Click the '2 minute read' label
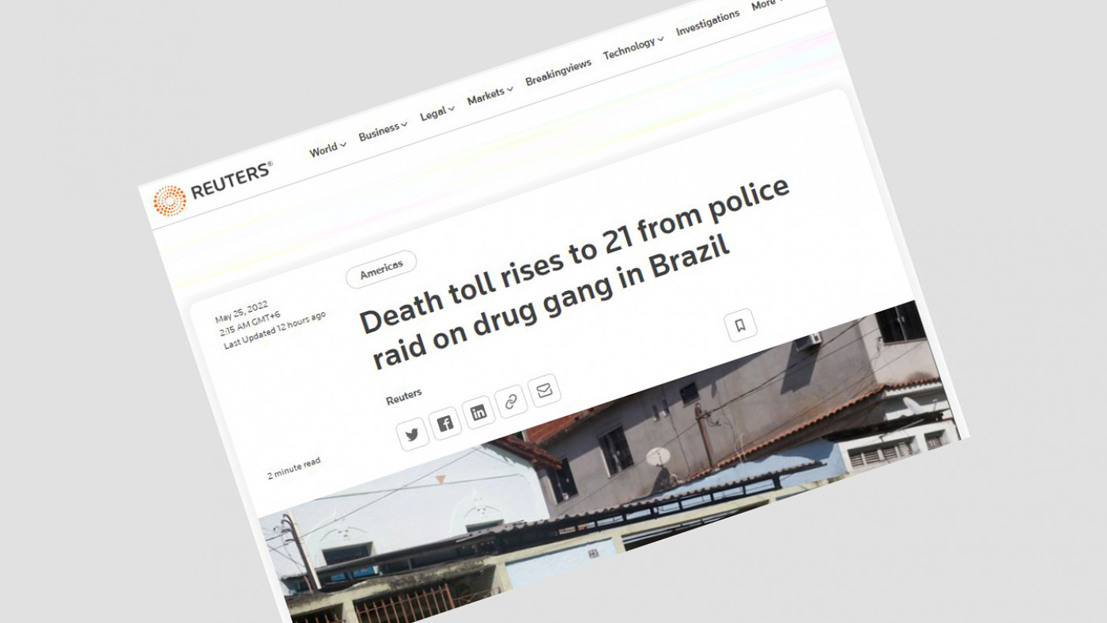 pos(293,469)
